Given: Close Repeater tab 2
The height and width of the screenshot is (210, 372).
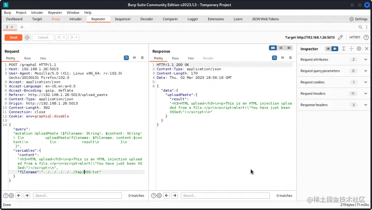Looking at the screenshot, I should point(12,27).
